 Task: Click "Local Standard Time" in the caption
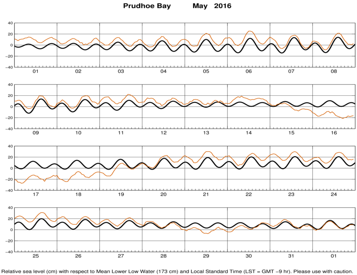(216, 271)
